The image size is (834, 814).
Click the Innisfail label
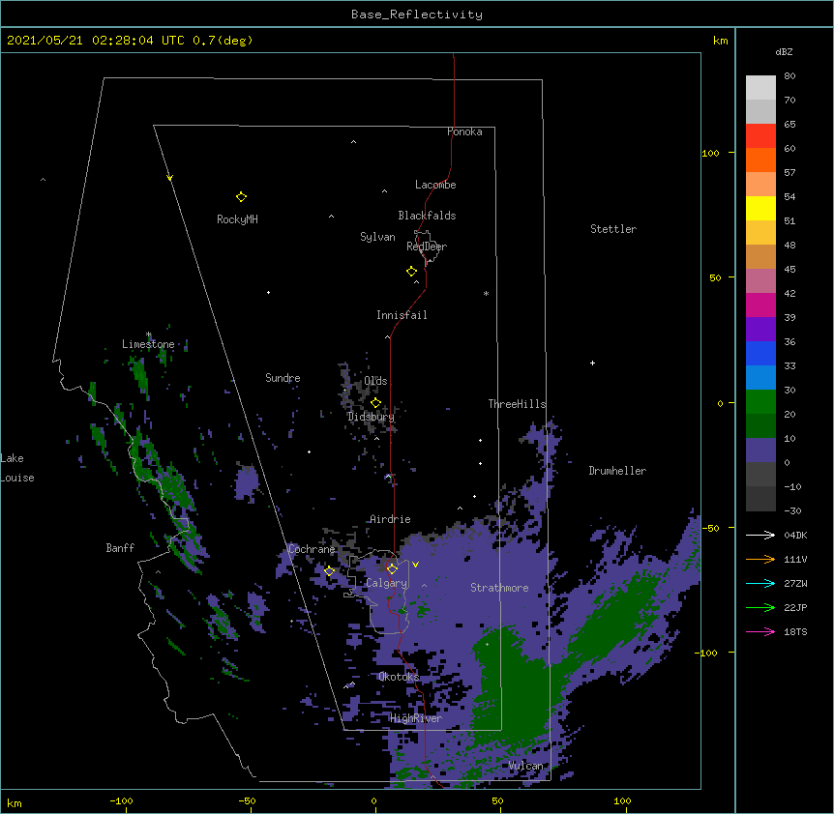point(402,315)
